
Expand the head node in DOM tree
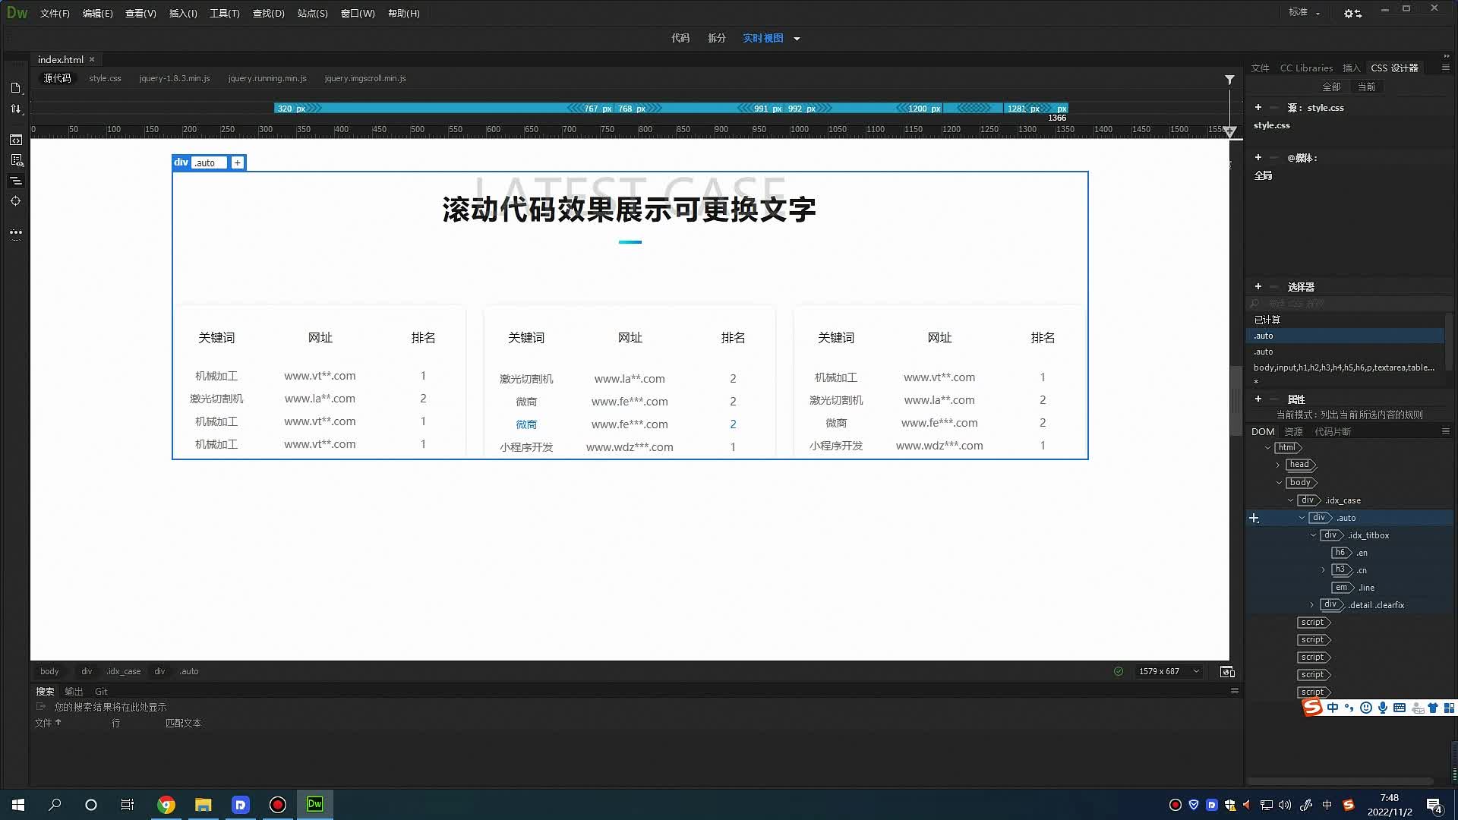point(1279,465)
